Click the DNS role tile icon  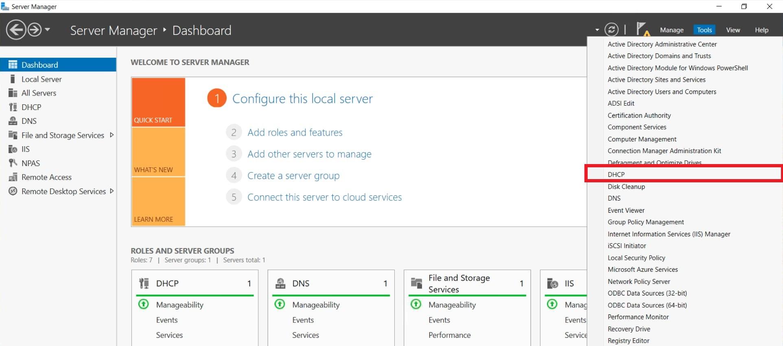coord(280,283)
